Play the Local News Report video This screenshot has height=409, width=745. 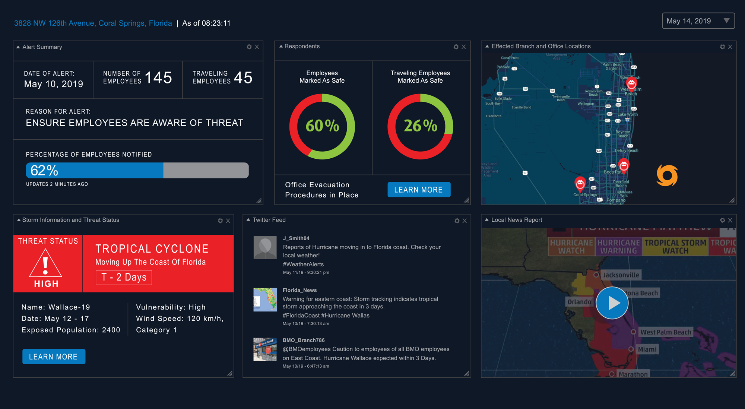(612, 303)
